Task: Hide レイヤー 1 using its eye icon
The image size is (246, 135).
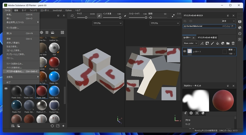Action: pos(185,51)
